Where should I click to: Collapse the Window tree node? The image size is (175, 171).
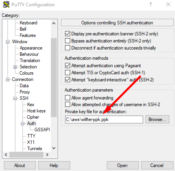[8, 42]
